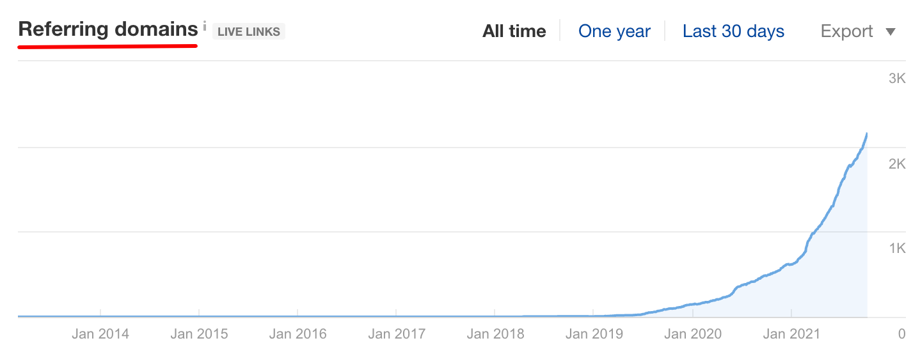Click the Jan 2019 axis label

tap(594, 333)
